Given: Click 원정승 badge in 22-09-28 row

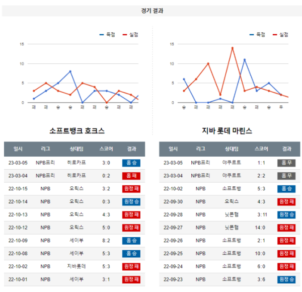Looking at the screenshot, I should pos(286,214).
